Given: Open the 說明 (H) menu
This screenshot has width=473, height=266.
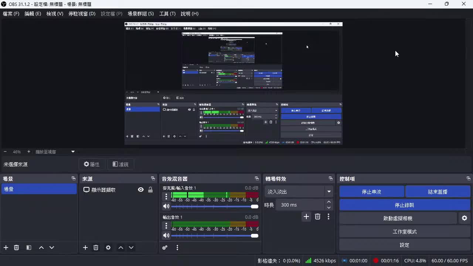Looking at the screenshot, I should click(x=190, y=14).
